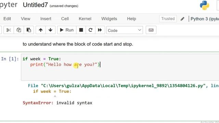Interrupt the kernel with the stop icon

coord(81,30)
